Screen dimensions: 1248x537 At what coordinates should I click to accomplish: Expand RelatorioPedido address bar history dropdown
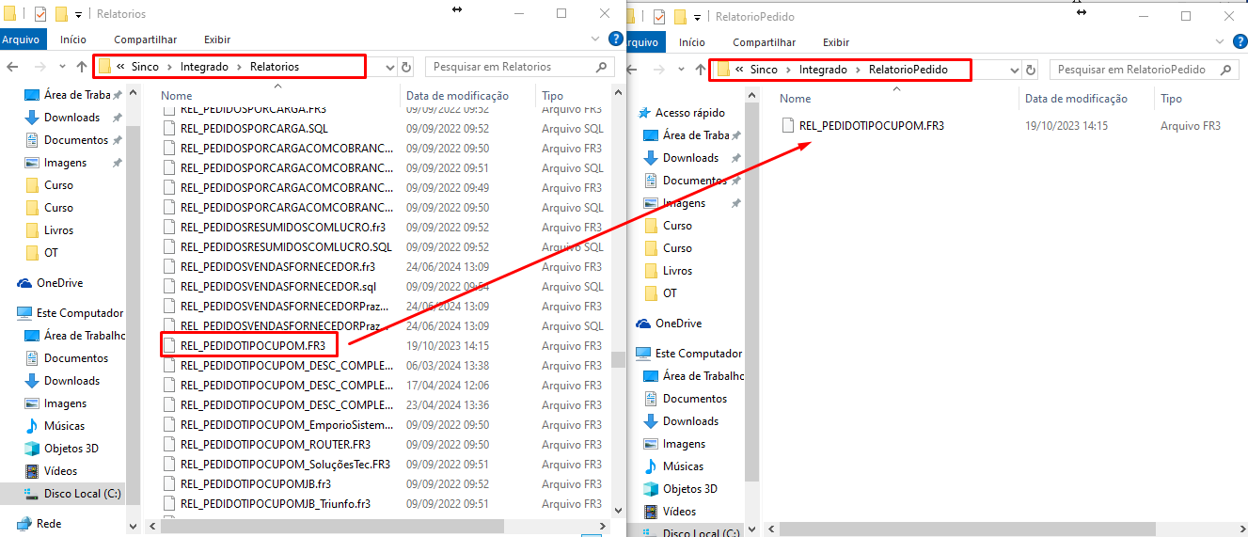click(1015, 70)
